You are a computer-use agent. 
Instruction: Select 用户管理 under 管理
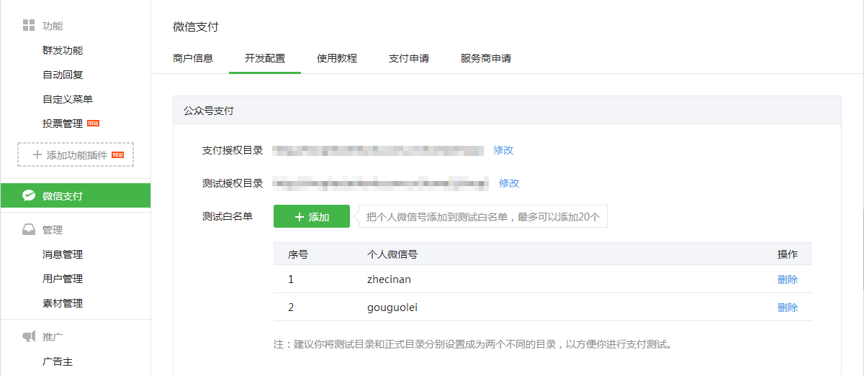click(63, 279)
